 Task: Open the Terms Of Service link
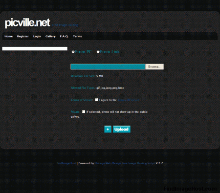point(129,100)
